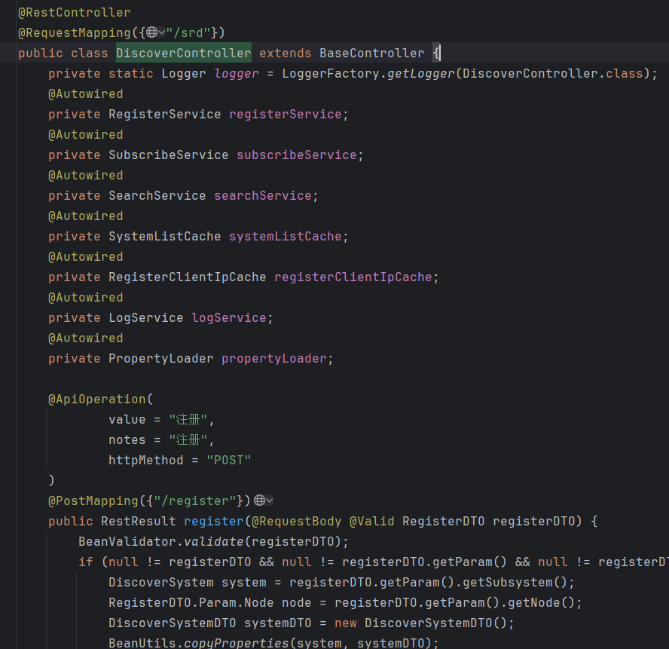
Task: Click the systemListCache field name
Action: pyautogui.click(x=286, y=236)
